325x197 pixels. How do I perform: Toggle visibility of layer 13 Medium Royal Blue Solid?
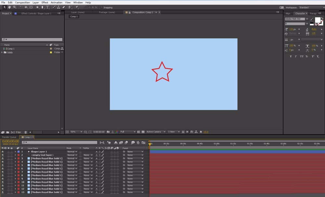point(3,192)
